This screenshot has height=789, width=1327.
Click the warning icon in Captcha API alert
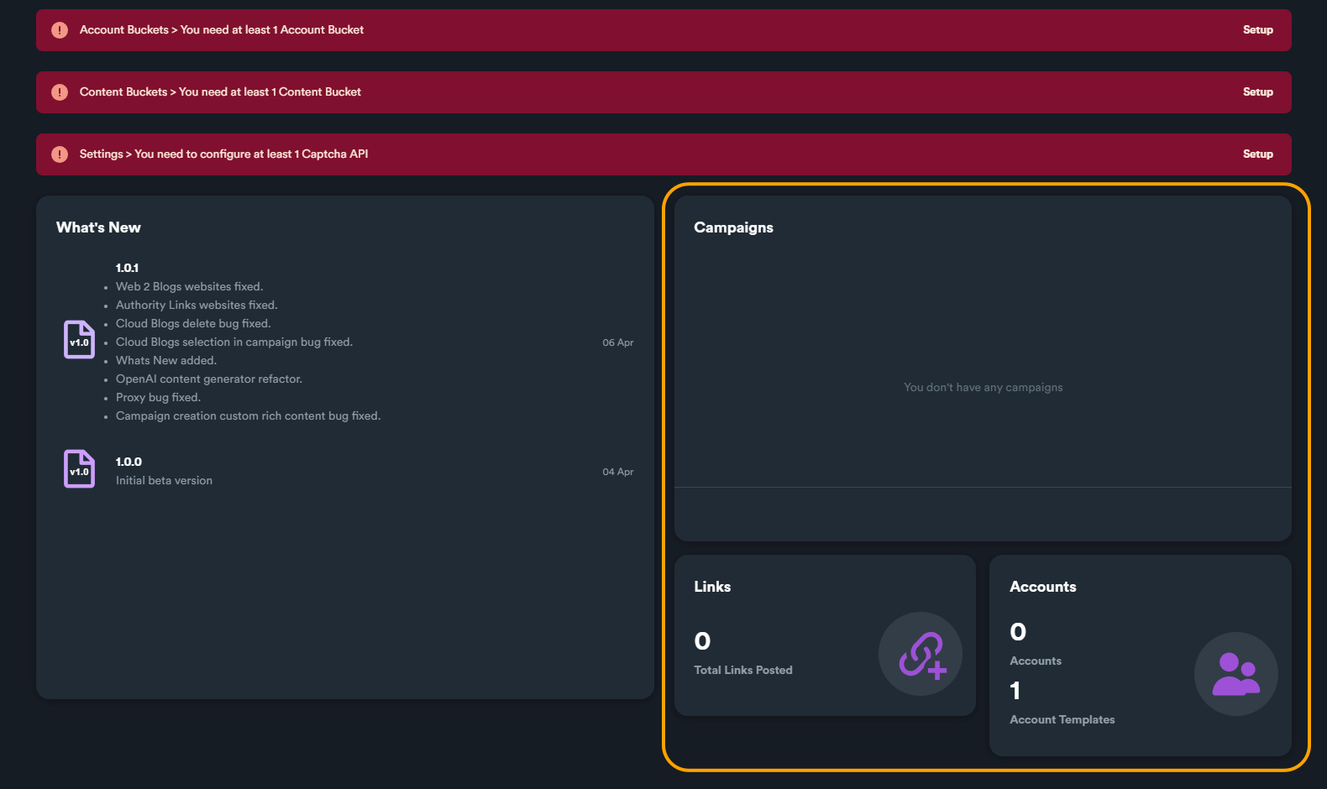(x=60, y=154)
